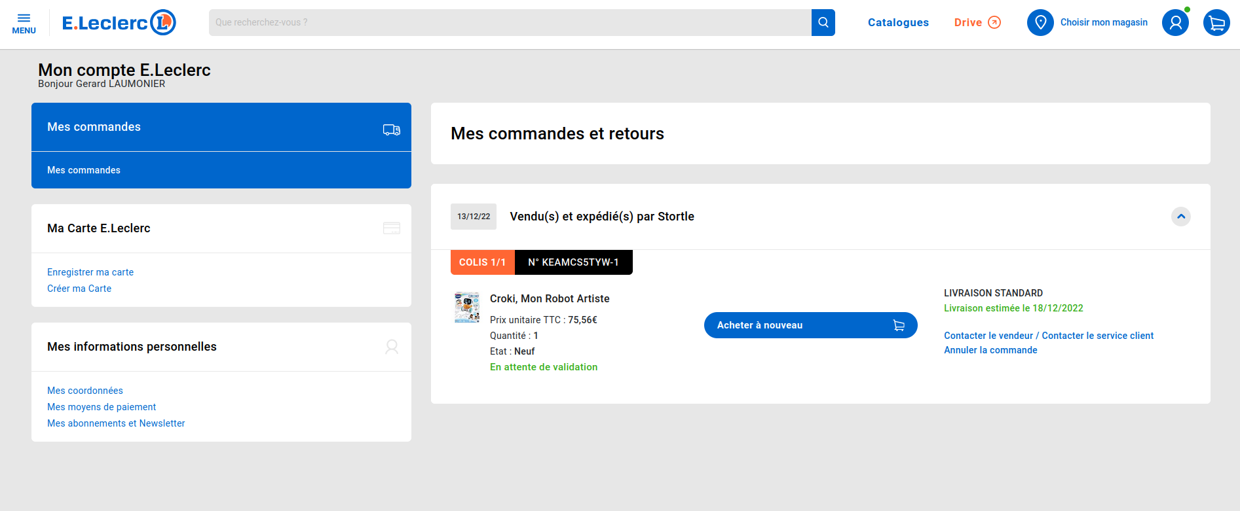Open Créer ma Carte link
Image resolution: width=1240 pixels, height=511 pixels.
[79, 289]
